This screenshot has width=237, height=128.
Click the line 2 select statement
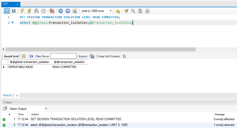click(76, 23)
